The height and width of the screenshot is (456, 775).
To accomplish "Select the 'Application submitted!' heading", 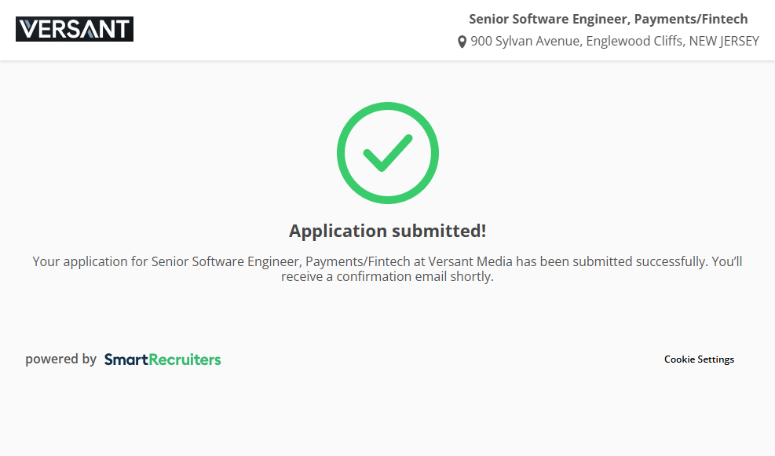I will coord(387,231).
